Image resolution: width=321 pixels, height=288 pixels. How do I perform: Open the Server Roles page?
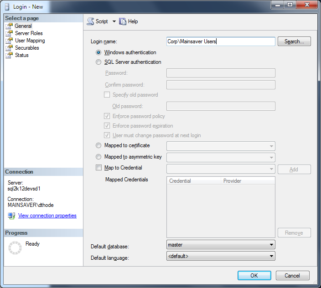point(29,33)
